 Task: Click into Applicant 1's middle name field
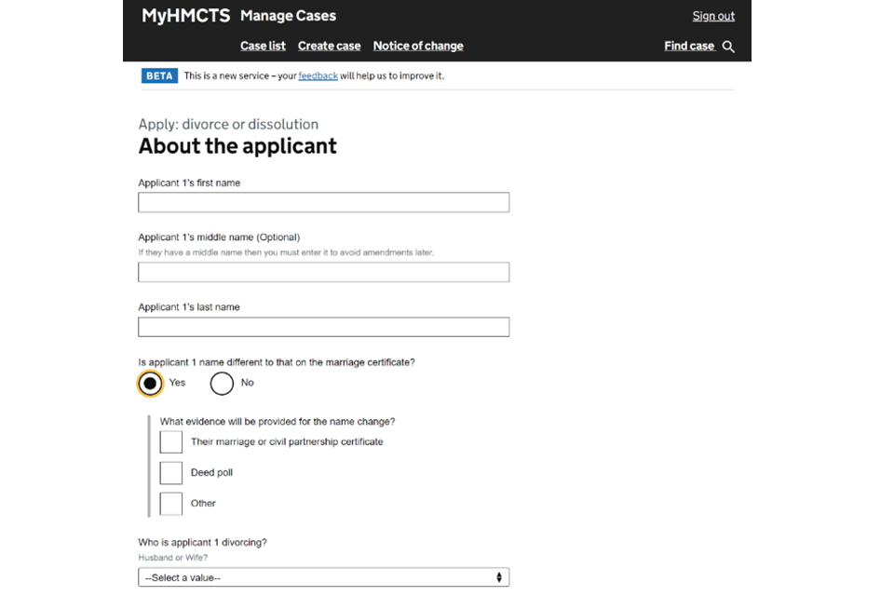click(x=323, y=272)
